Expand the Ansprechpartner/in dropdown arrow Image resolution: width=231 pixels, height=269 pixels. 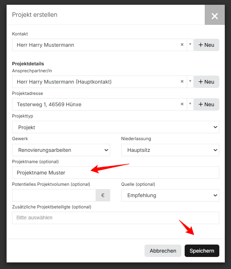(x=190, y=81)
